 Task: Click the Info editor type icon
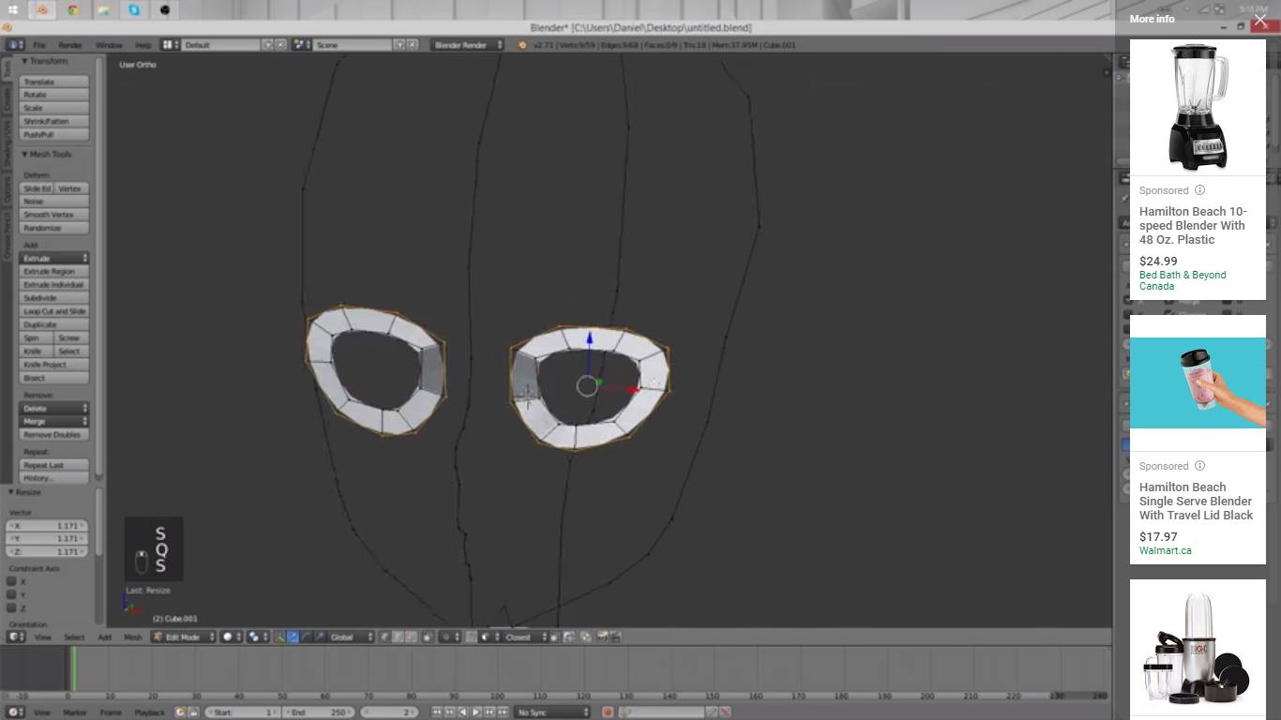point(15,45)
